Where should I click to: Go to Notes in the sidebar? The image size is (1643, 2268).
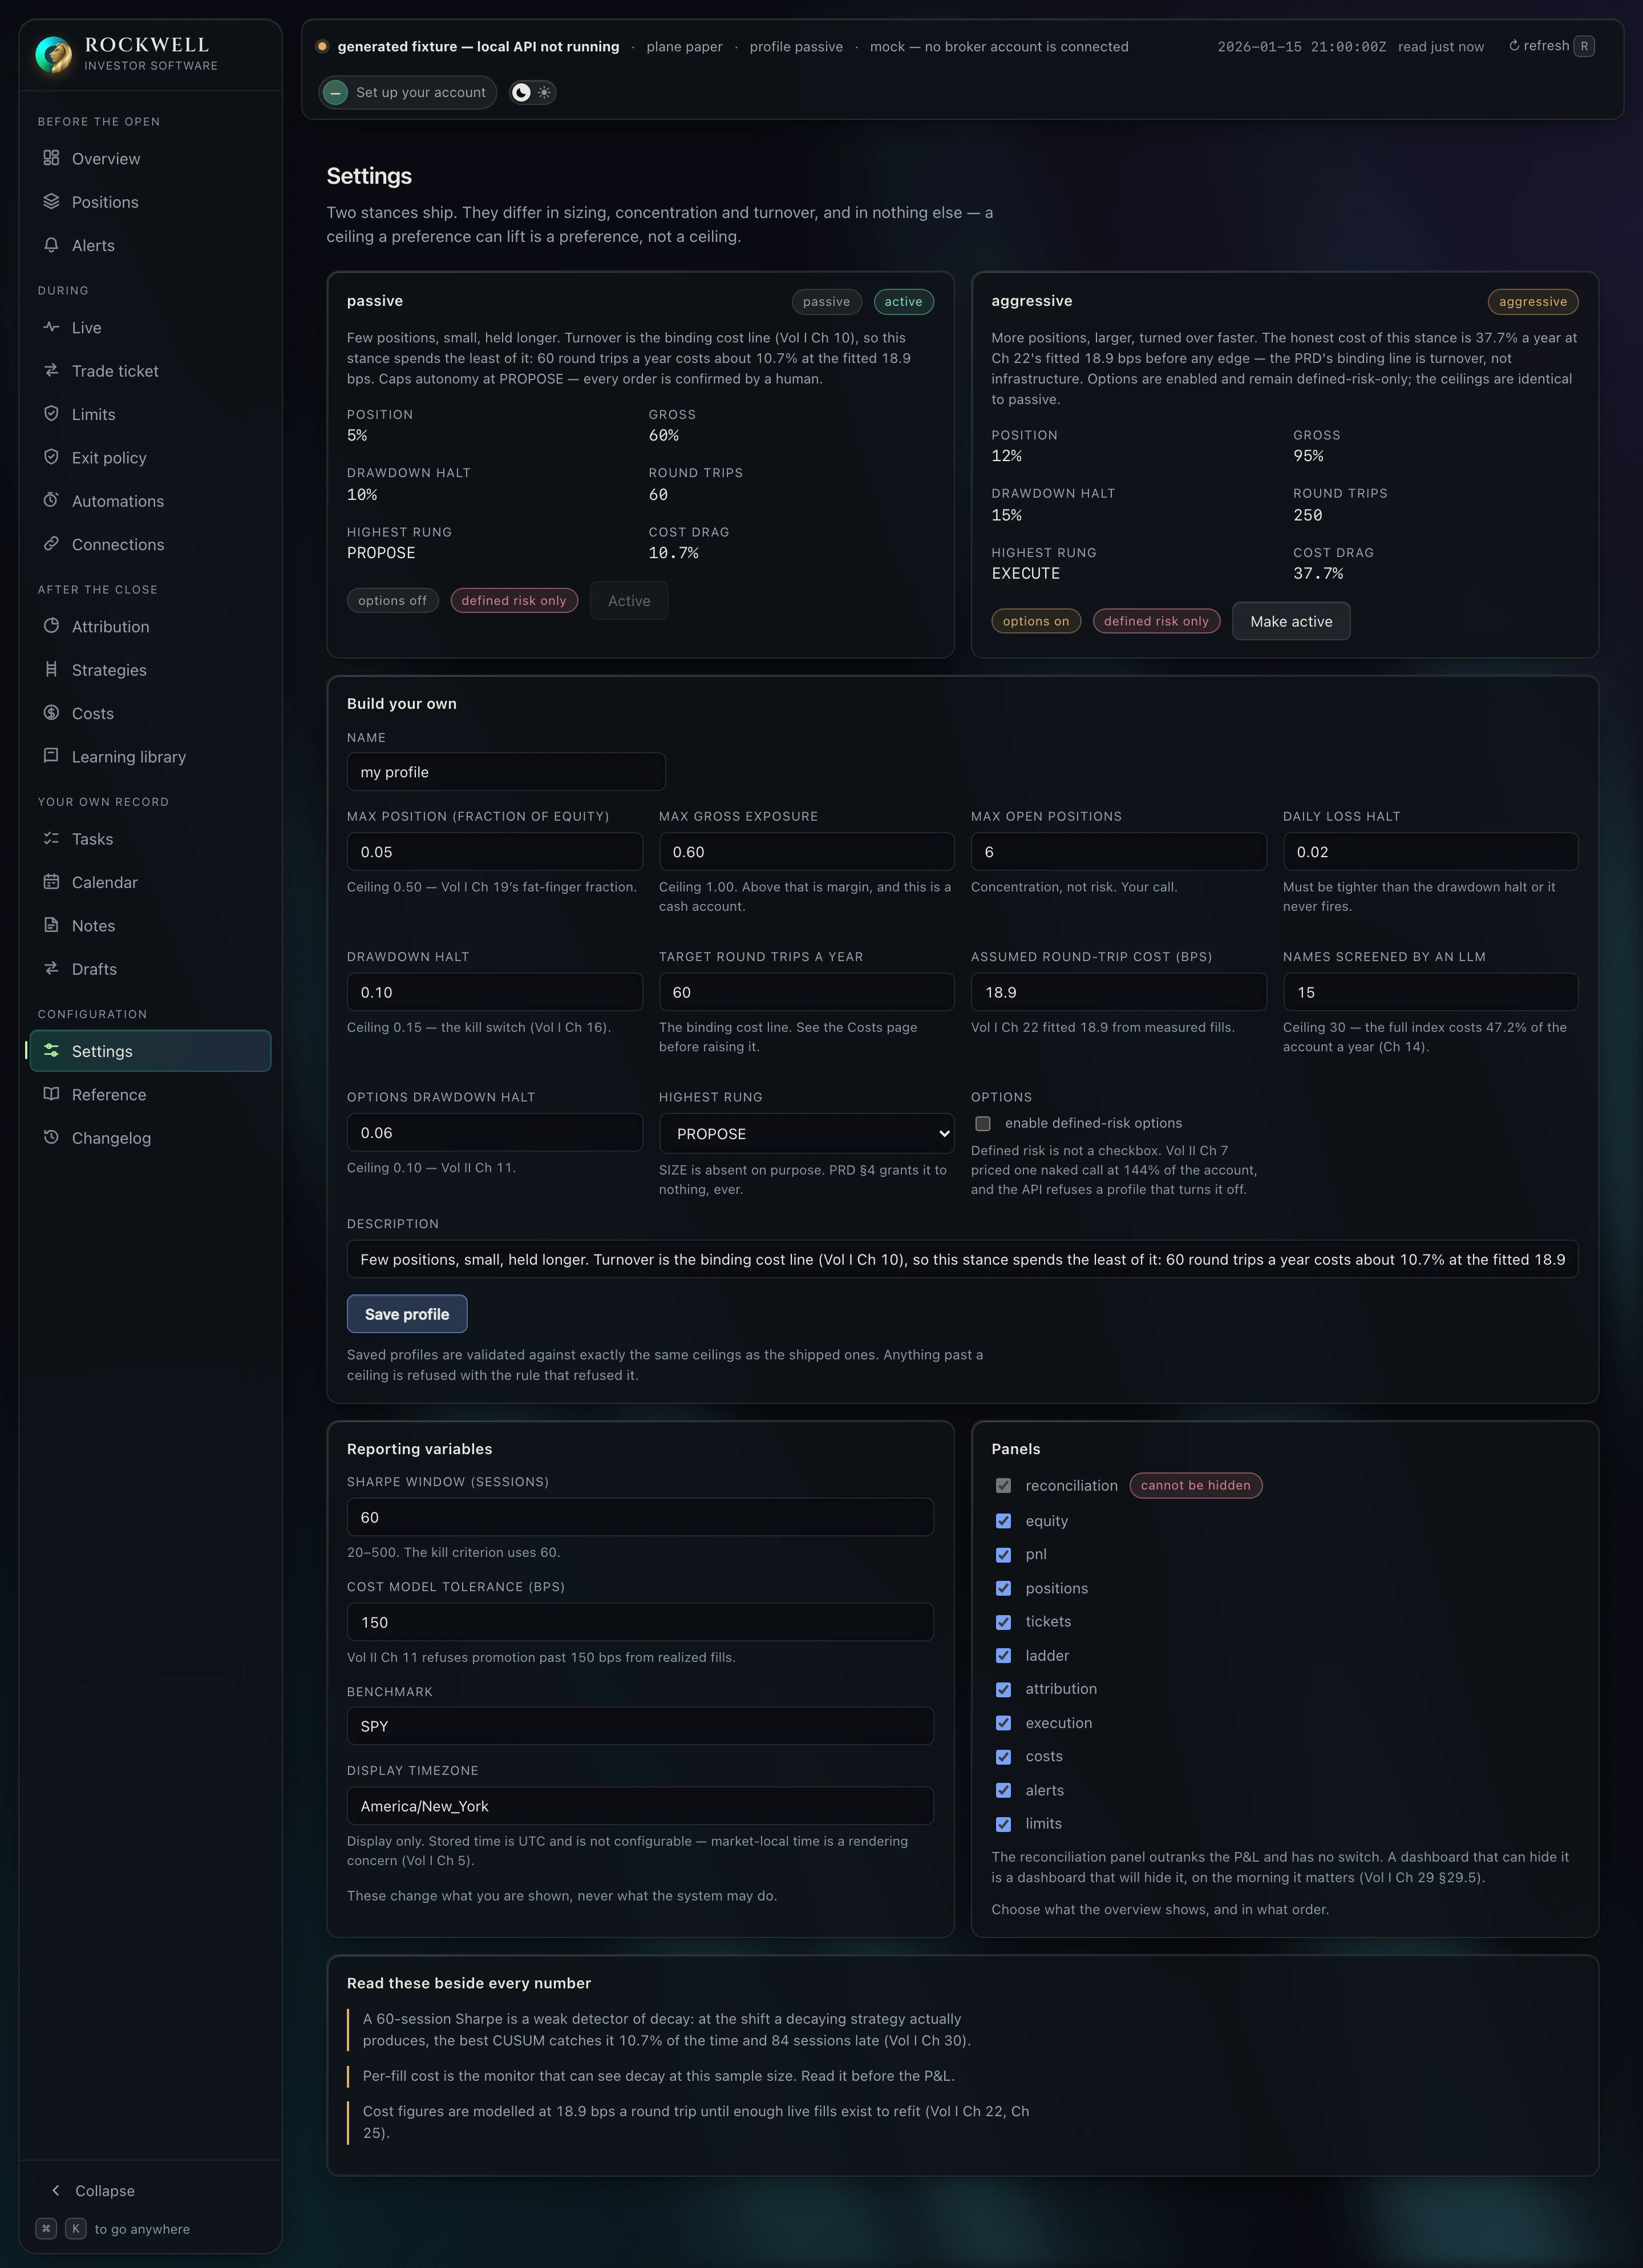(x=150, y=926)
